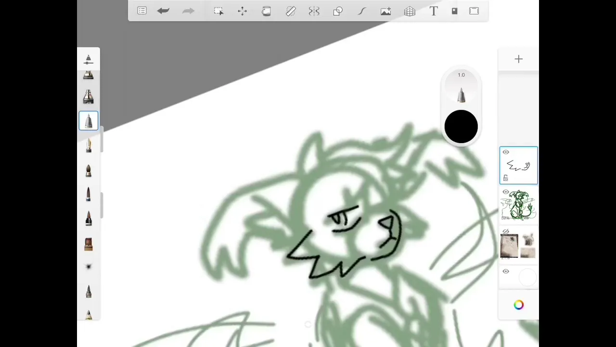Open the Ruler guides tool
Screen dimensions: 616x347
(290, 11)
